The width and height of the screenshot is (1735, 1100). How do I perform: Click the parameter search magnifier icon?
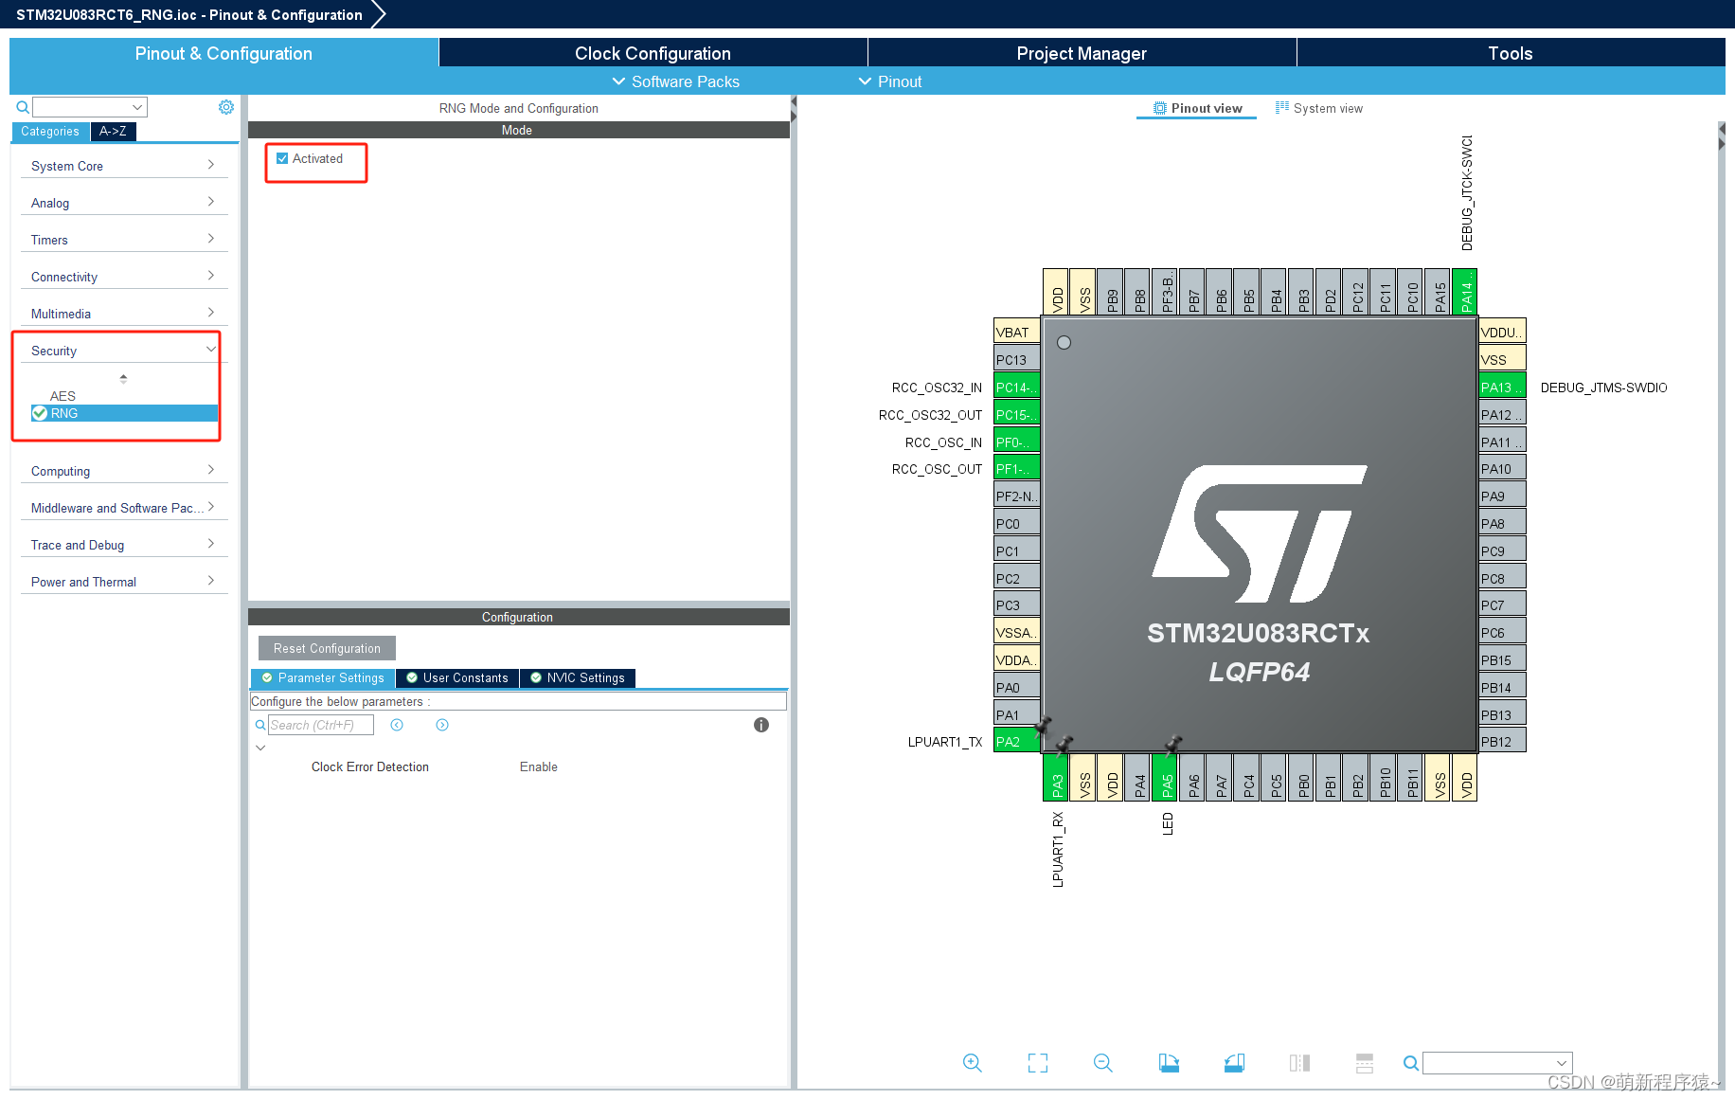[x=260, y=725]
